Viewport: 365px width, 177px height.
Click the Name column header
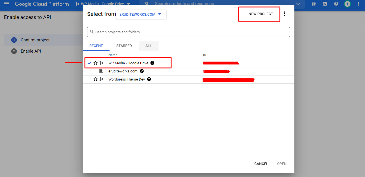(113, 55)
